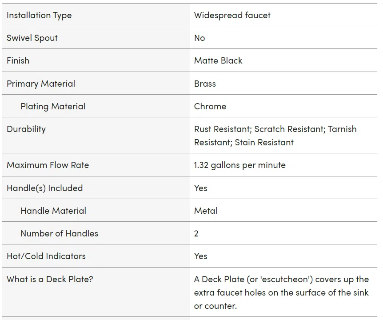Click the Handle Material sub-row label
Viewport: 383px width, 320px height.
click(53, 211)
